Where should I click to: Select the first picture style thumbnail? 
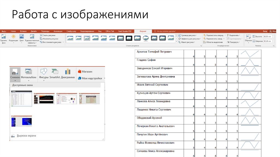(x=70, y=38)
